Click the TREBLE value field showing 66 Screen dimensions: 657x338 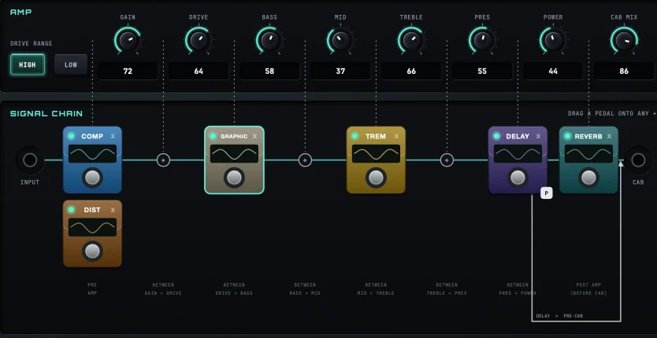[x=411, y=71]
